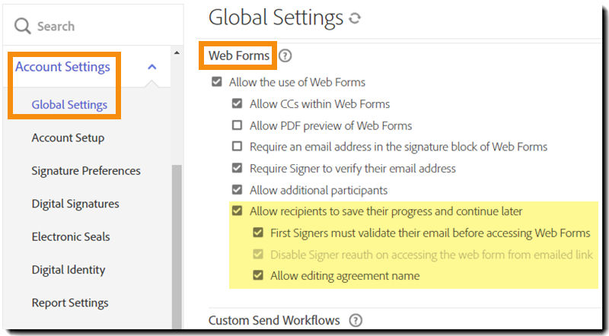Open Account Setup in the sidebar
Screen dimensions: 609x336
click(x=68, y=138)
